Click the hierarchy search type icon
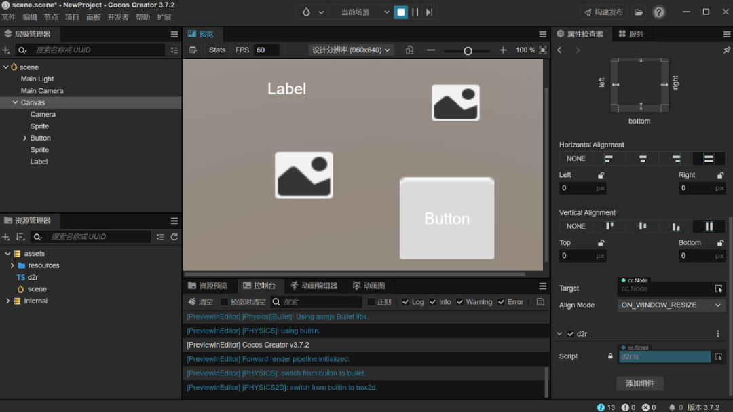The width and height of the screenshot is (733, 412). tap(22, 50)
